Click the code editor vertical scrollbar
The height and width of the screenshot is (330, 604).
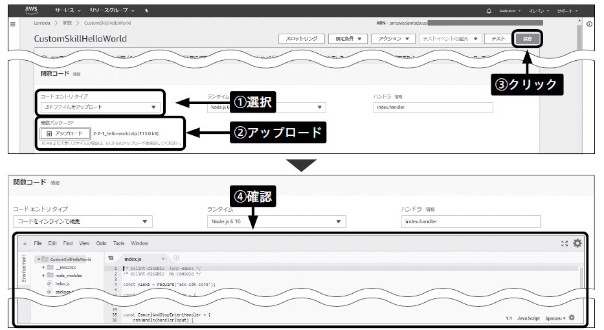tap(581, 277)
